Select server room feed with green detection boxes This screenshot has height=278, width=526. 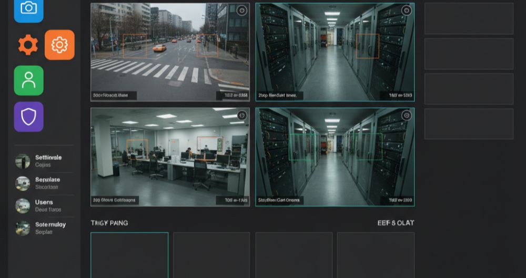[x=335, y=157]
